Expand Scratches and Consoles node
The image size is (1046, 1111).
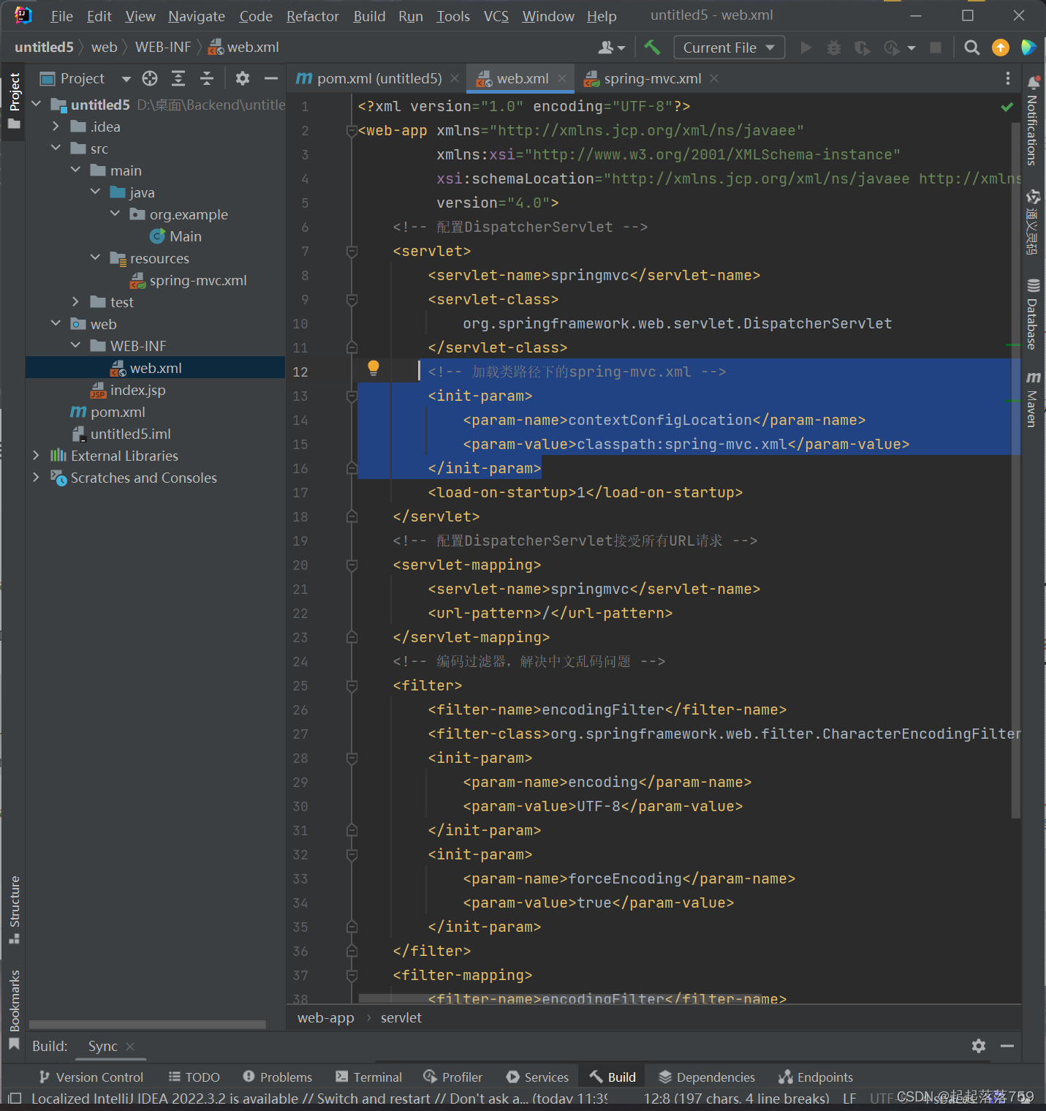click(36, 478)
